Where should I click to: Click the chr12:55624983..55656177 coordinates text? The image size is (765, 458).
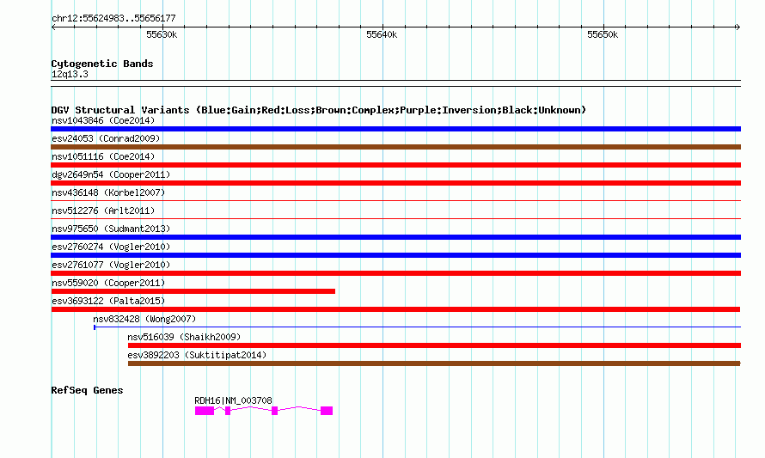point(113,18)
